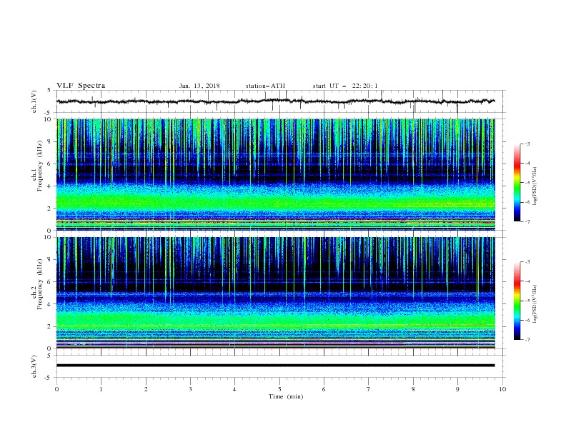
Task: Click the 'start UT = 22:20:1' label
Action: [x=345, y=86]
